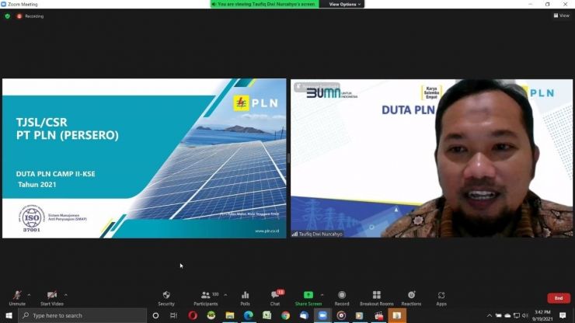Click the red Recording indicator
This screenshot has height=323, width=575.
(30, 16)
